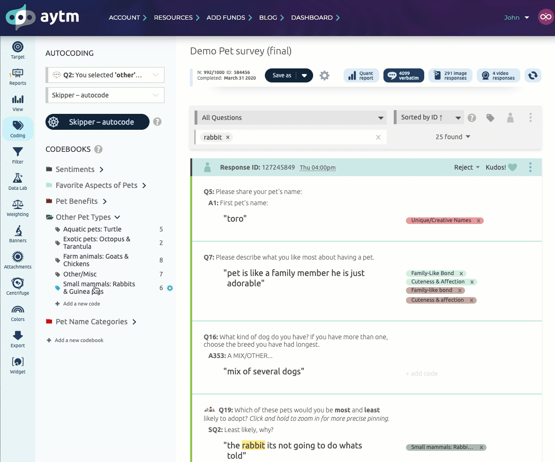Open settings gear for Small mammals code
The height and width of the screenshot is (462, 555).
170,288
